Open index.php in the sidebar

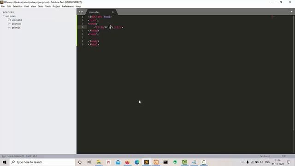coord(17,20)
